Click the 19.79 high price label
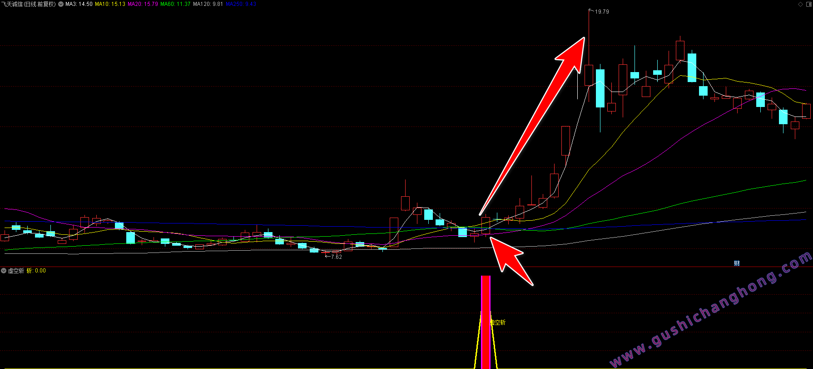The image size is (813, 369). click(x=602, y=12)
